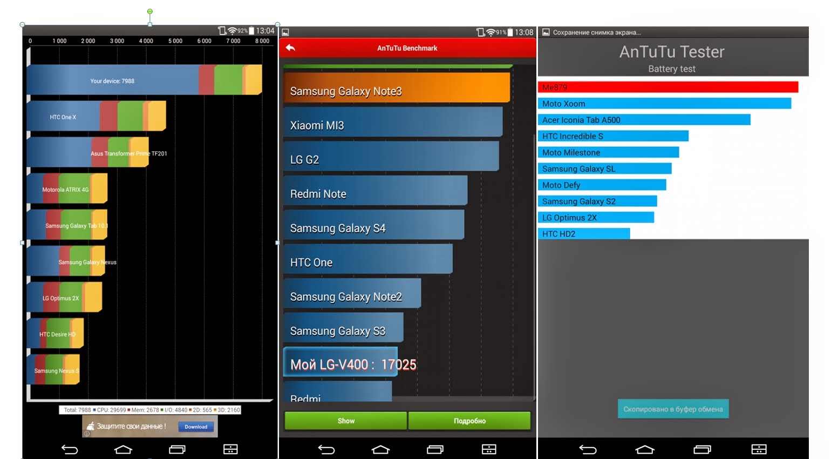Viewport: 838px width, 459px height.
Task: Tap screenshot saving icon in right status bar
Action: point(546,32)
